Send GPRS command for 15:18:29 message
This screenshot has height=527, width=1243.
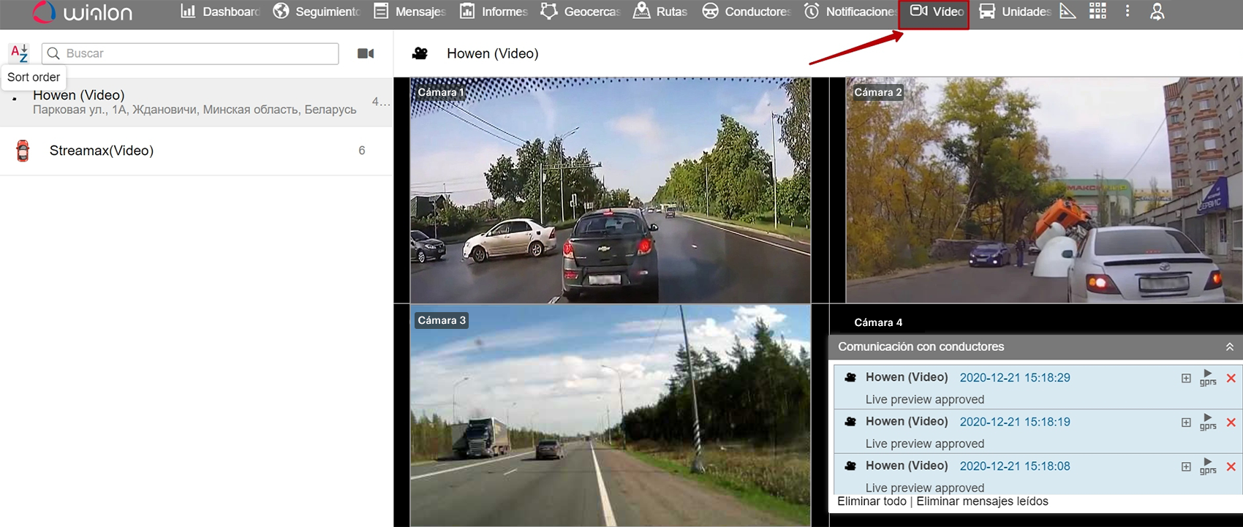pyautogui.click(x=1208, y=377)
